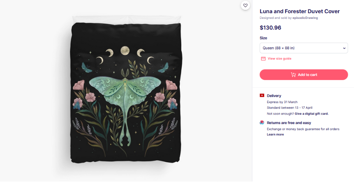The image size is (354, 184).
Task: Expand the size selector chevron arrow
Action: (x=344, y=48)
